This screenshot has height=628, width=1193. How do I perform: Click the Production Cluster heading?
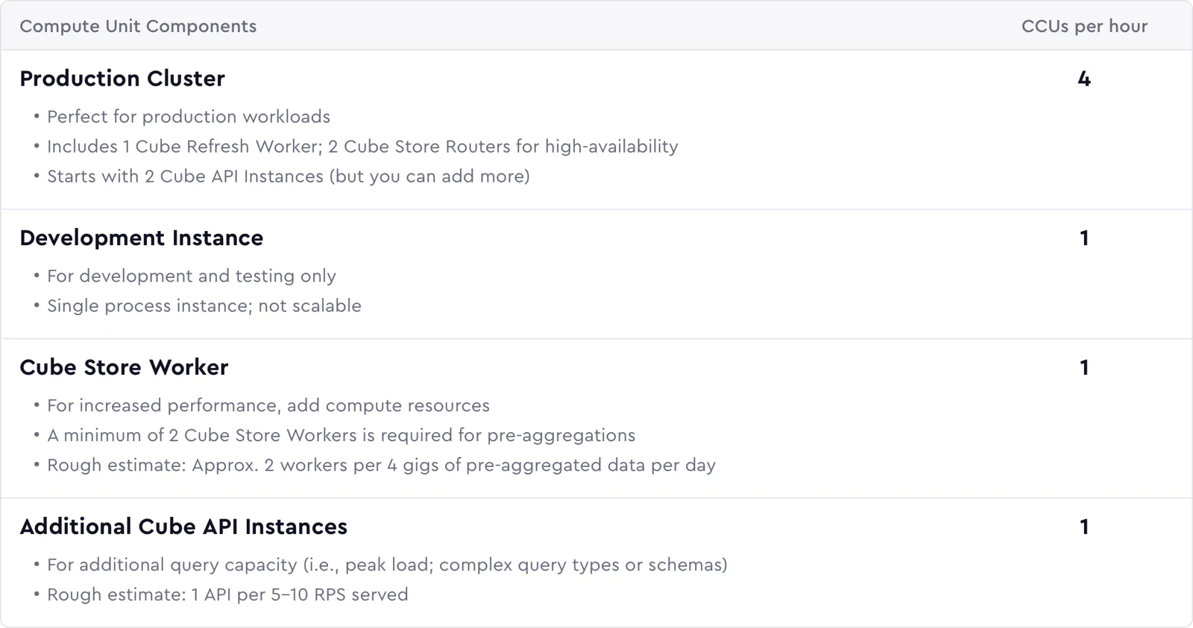tap(122, 78)
